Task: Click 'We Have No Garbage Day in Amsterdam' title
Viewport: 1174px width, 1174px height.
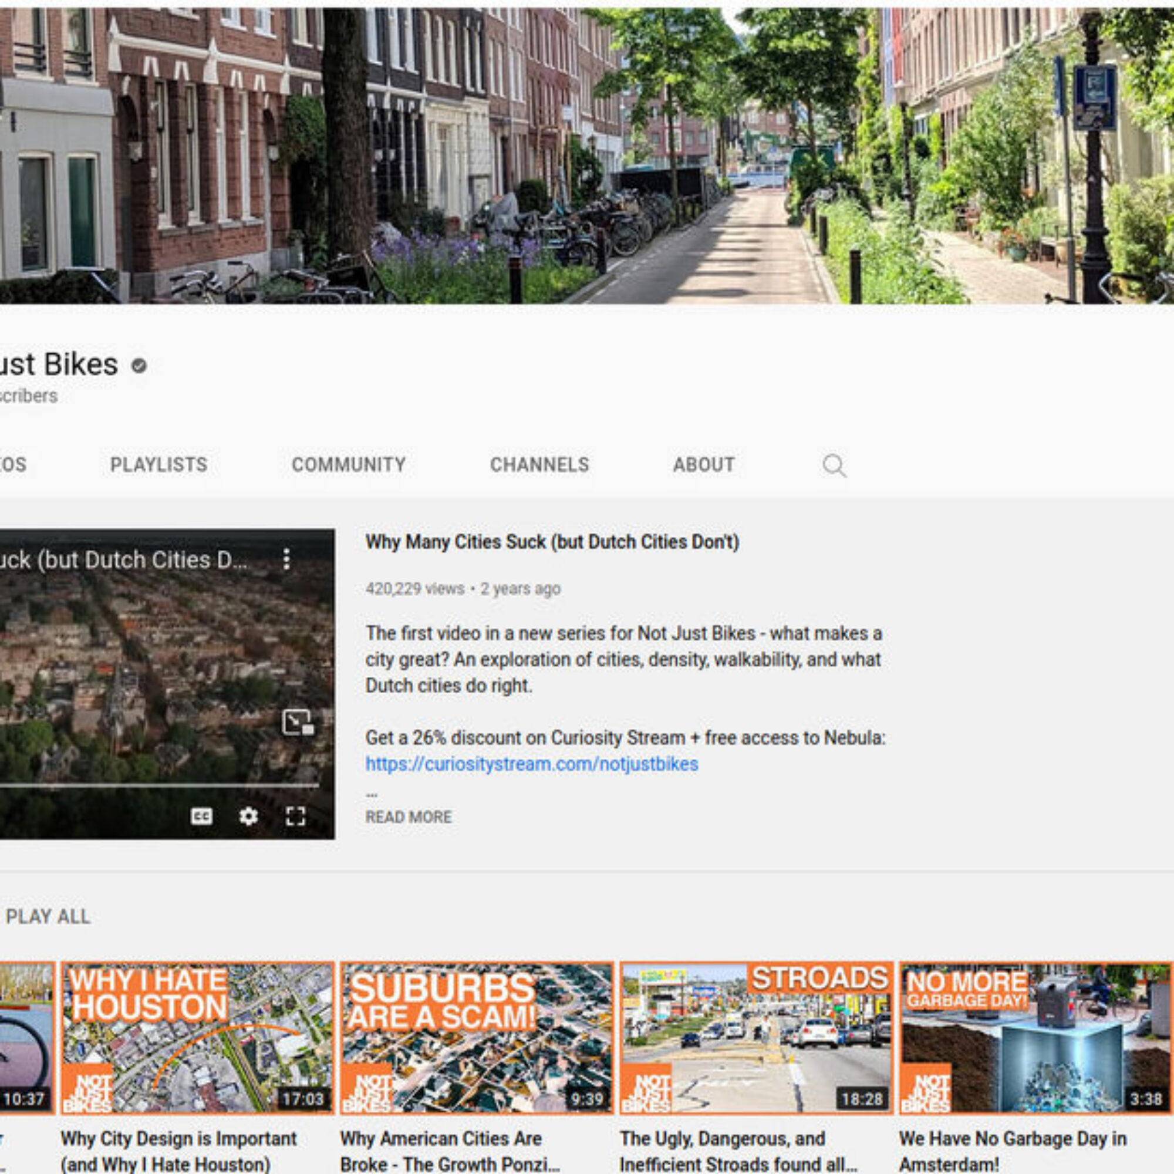Action: [1013, 1152]
